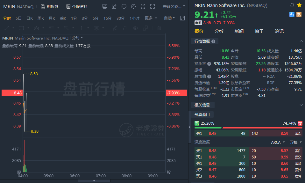
Task: Open chart settings gear icon
Action: 133,6
